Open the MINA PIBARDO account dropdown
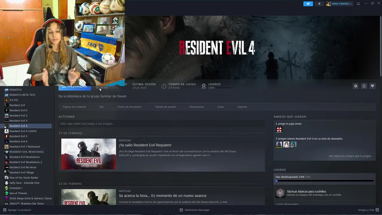This screenshot has height=215, width=382. [339, 4]
